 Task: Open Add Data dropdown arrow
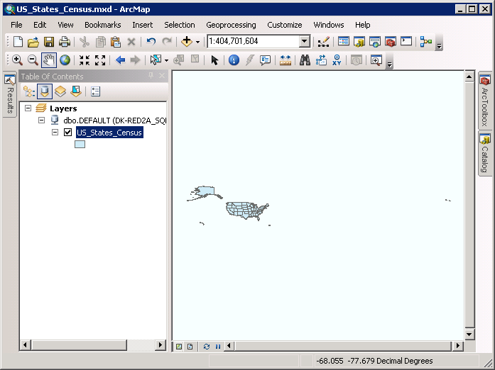tap(198, 42)
